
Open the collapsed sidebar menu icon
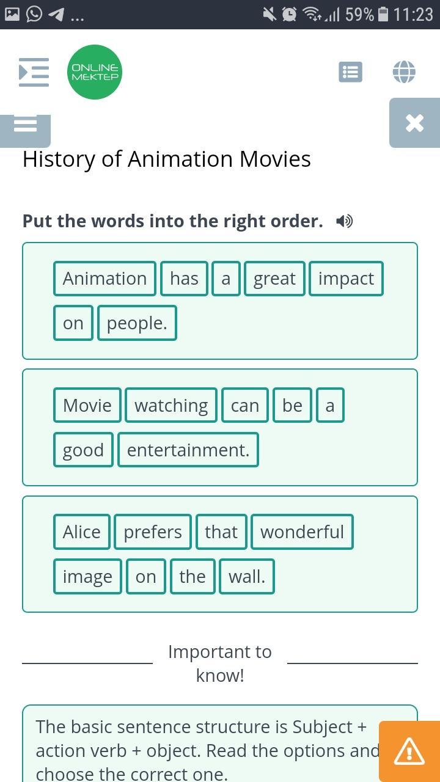pyautogui.click(x=34, y=72)
